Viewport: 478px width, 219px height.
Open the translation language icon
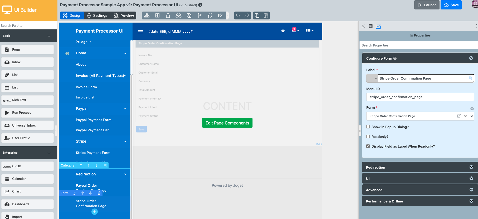coord(189,15)
